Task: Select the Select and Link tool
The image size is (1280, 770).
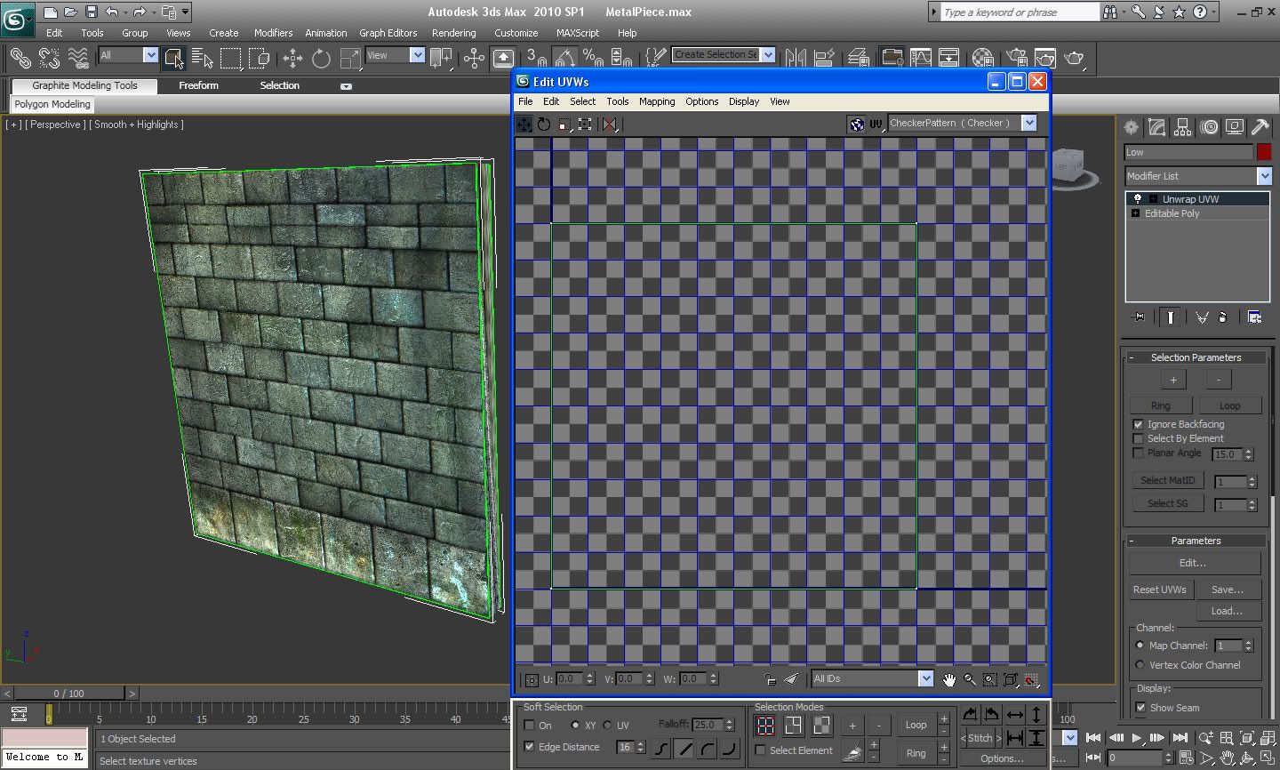Action: pos(20,58)
